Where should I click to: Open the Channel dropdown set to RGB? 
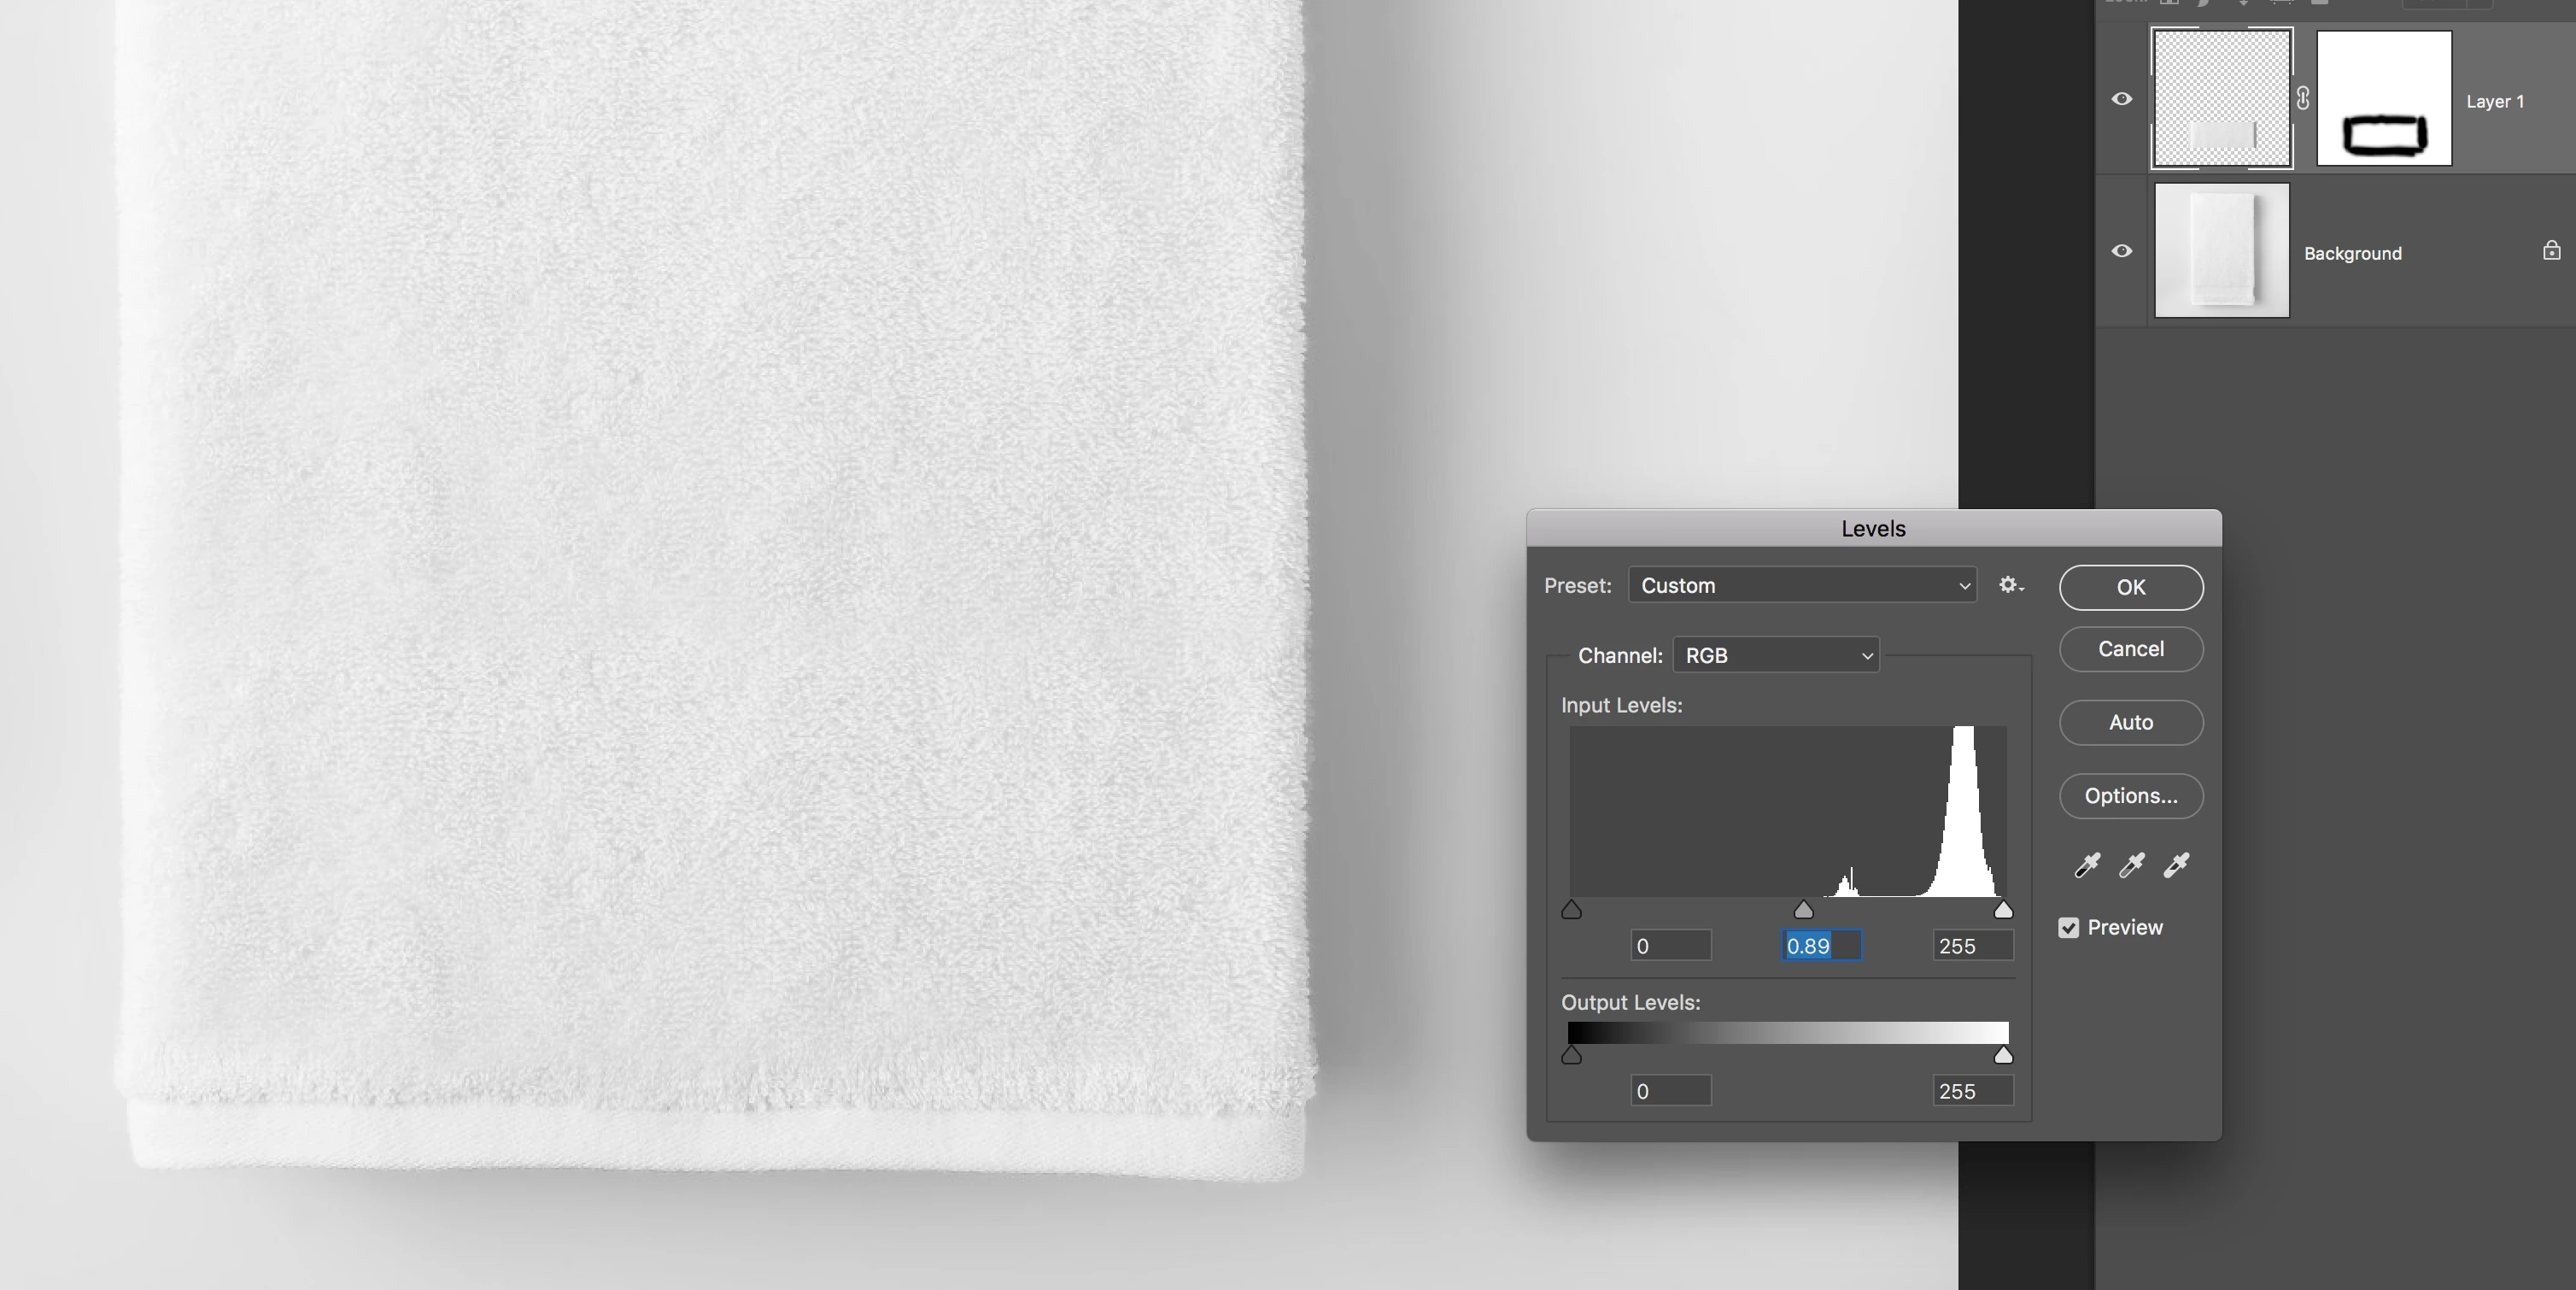point(1776,655)
